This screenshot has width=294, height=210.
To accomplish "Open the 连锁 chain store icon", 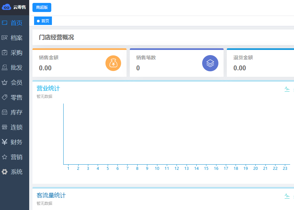I will click(x=5, y=127).
